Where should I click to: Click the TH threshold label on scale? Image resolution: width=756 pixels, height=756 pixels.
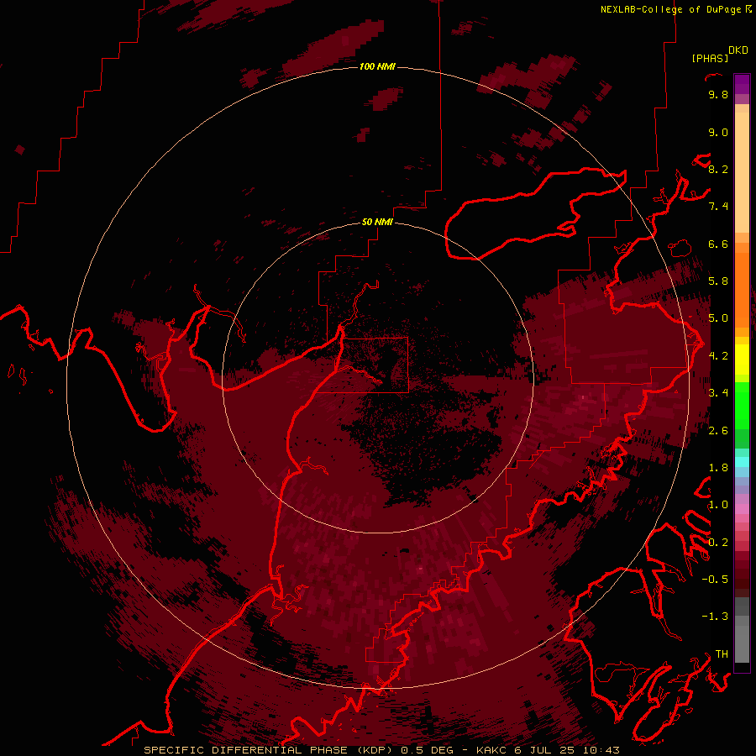tap(722, 654)
